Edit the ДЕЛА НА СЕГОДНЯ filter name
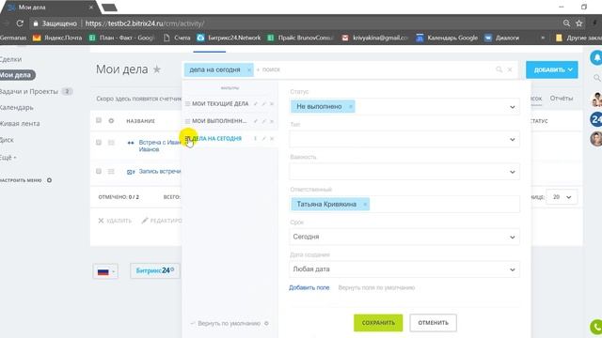 coord(263,138)
